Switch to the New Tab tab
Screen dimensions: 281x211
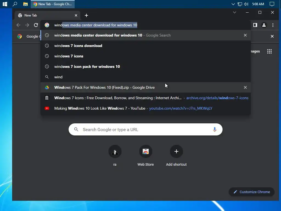(47, 15)
